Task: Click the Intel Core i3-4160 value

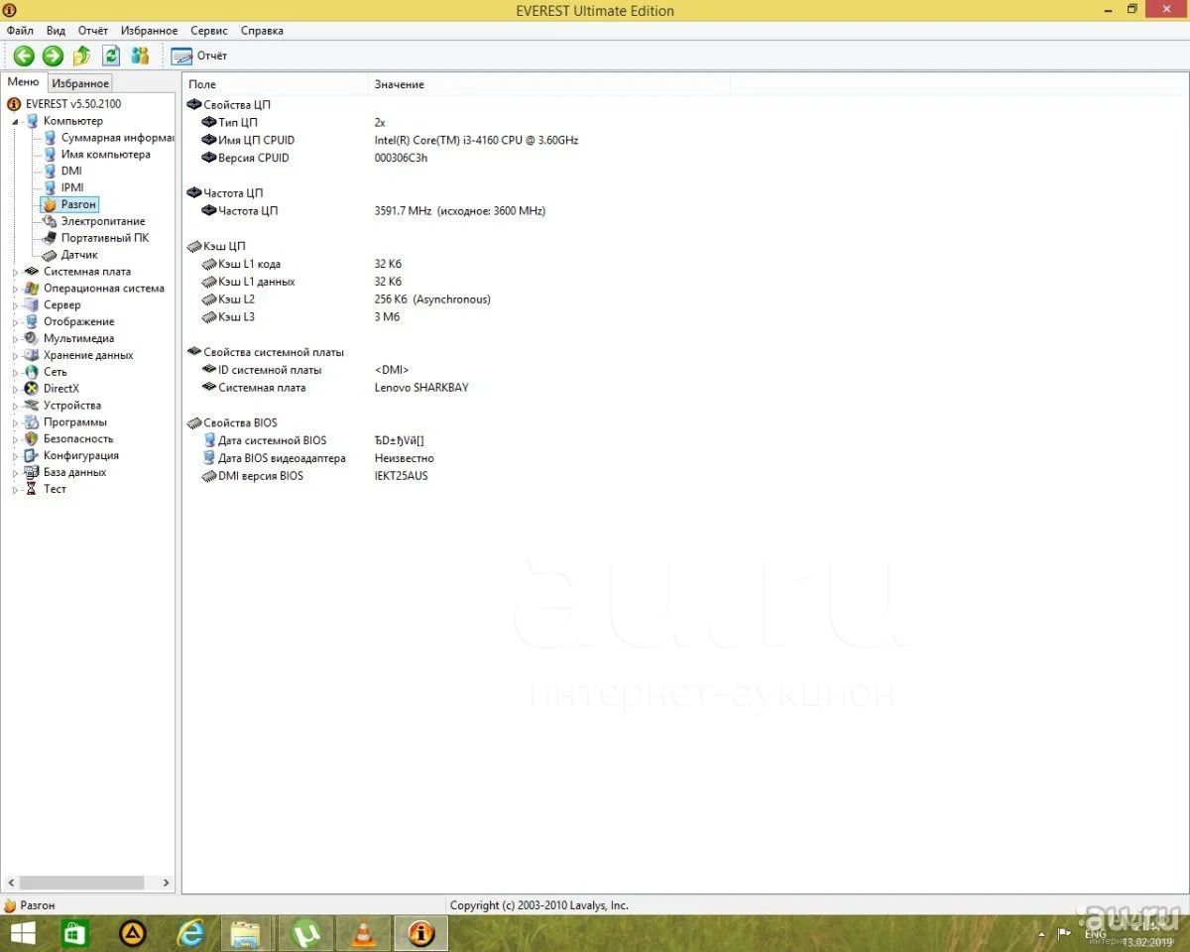Action: tap(476, 140)
